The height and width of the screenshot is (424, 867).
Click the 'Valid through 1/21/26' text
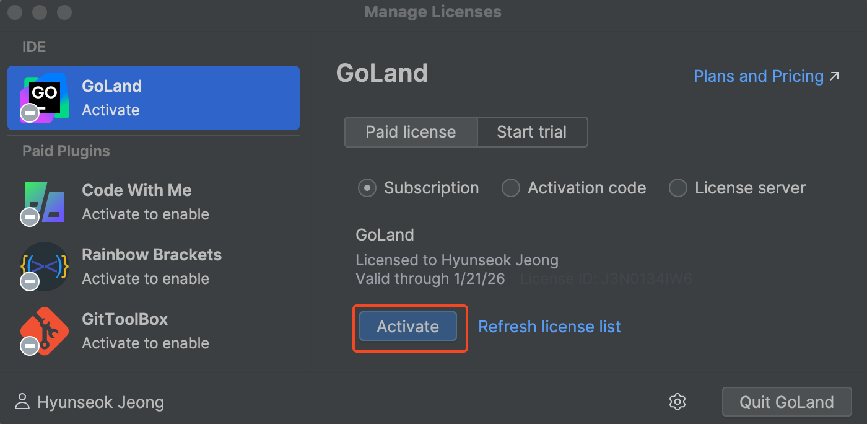(x=430, y=278)
